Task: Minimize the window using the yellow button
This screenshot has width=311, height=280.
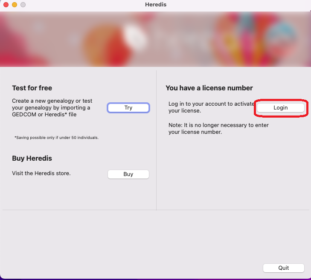Action: coord(15,5)
